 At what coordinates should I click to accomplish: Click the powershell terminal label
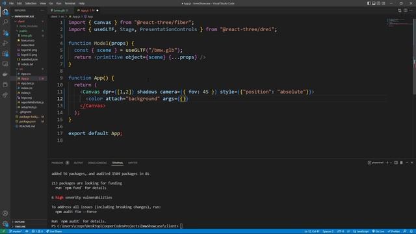(x=376, y=162)
